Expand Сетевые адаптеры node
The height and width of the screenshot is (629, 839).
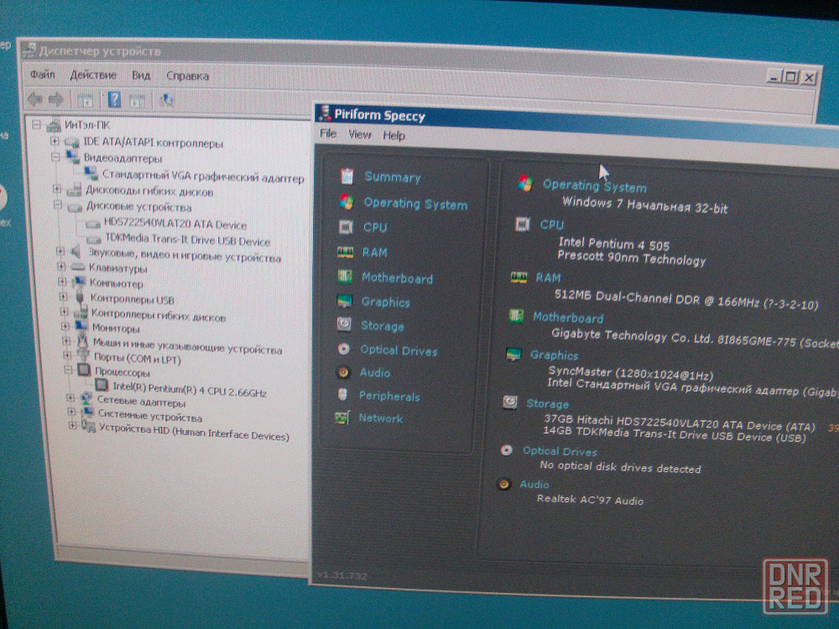(70, 398)
